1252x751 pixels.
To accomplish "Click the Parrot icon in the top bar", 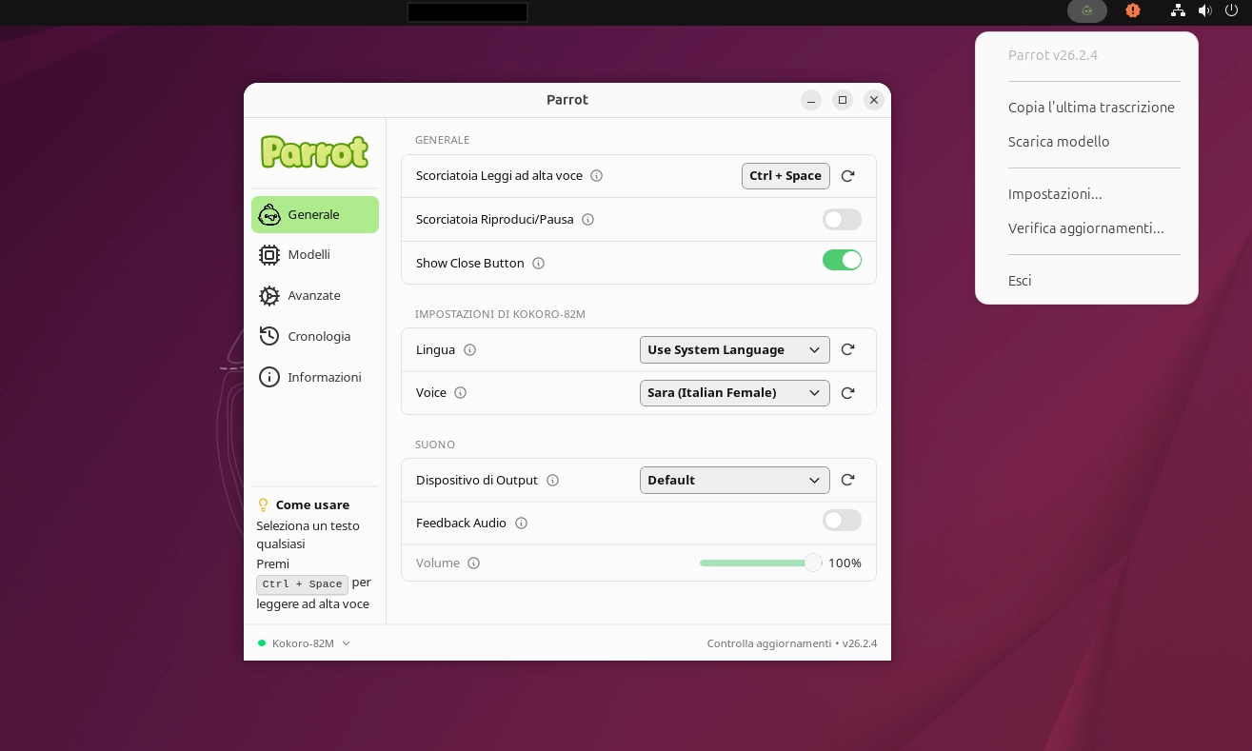I will (x=1086, y=10).
